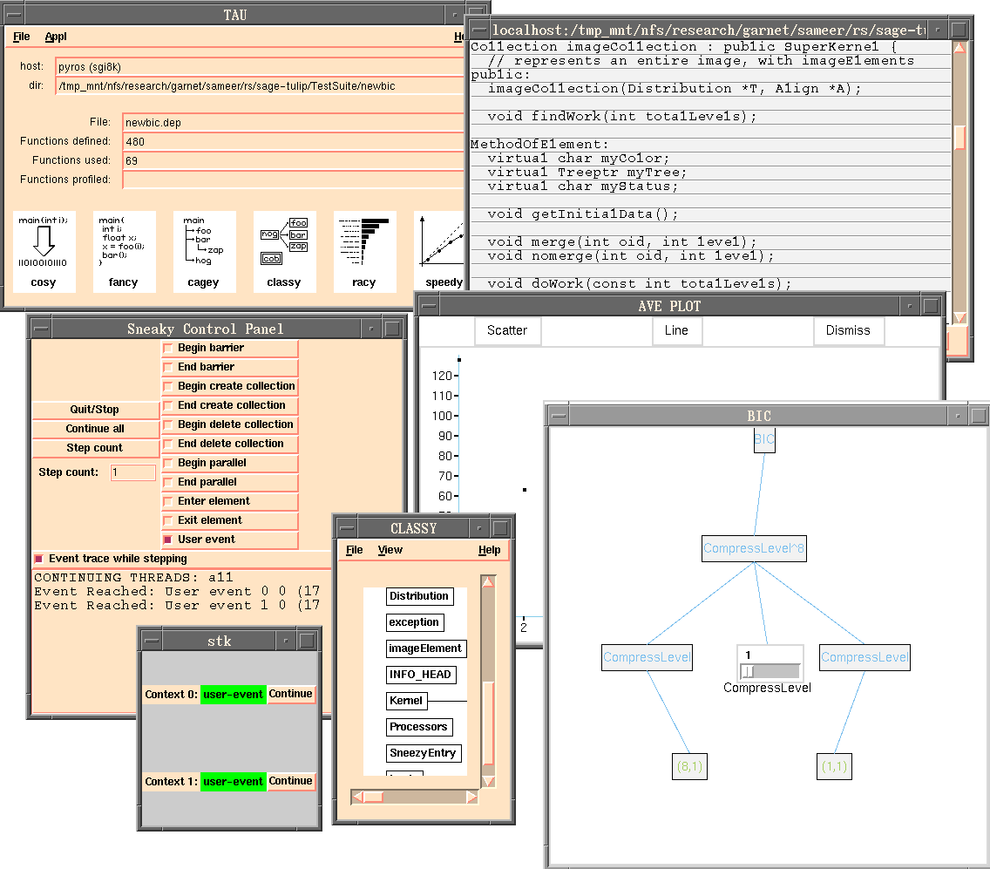Open the cagey call graph icon
Viewport: 990px width, 869px height.
(204, 251)
